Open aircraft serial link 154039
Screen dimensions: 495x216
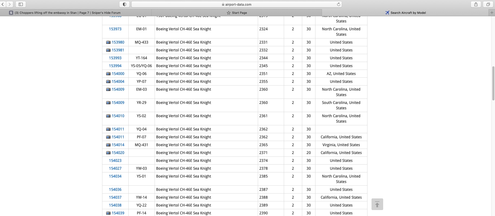(118, 213)
